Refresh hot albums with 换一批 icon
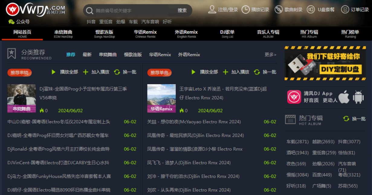This screenshot has width=372, height=195. 346,119
